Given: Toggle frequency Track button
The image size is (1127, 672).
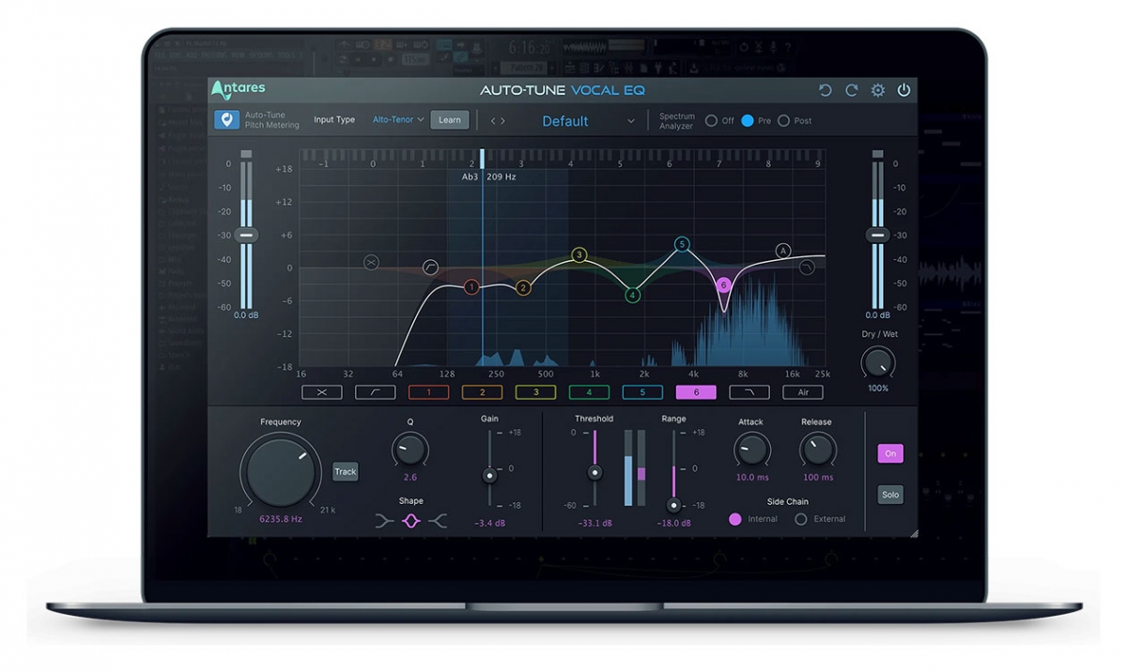Looking at the screenshot, I should [346, 472].
